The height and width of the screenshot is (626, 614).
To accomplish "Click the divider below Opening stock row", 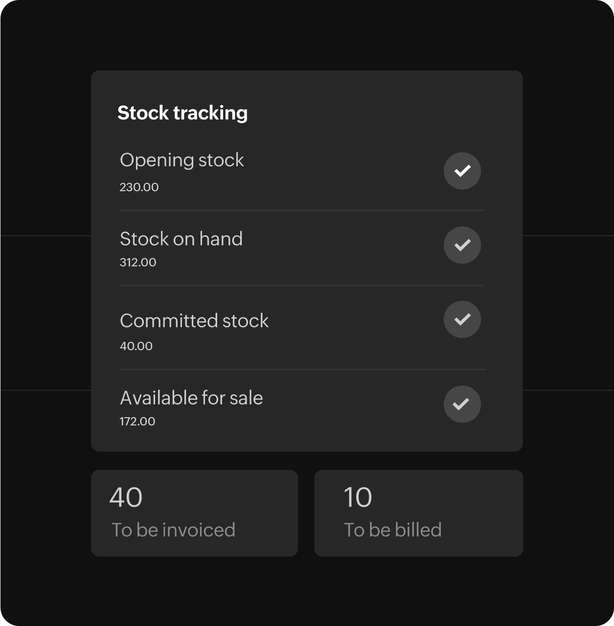I will pos(301,210).
